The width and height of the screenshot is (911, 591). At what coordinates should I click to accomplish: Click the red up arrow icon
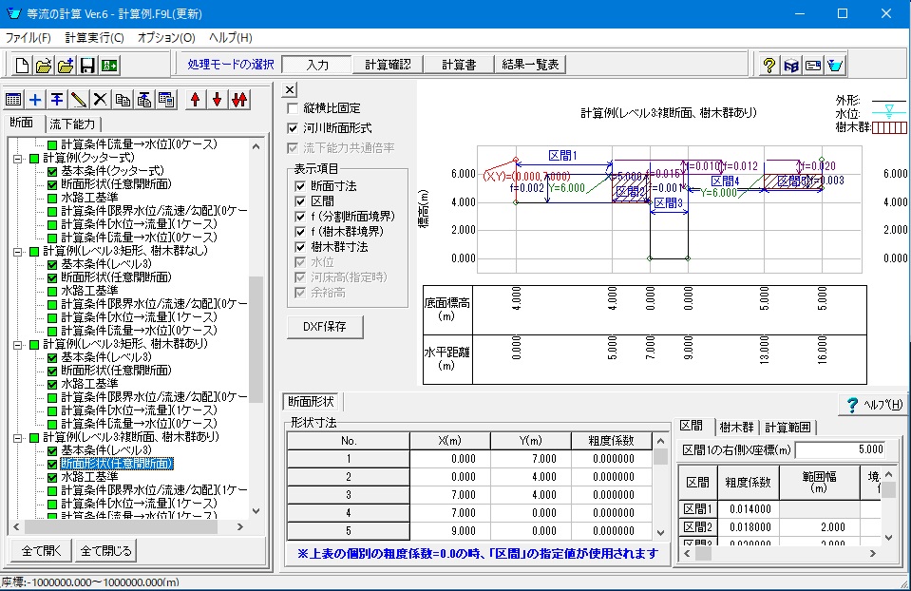click(196, 100)
